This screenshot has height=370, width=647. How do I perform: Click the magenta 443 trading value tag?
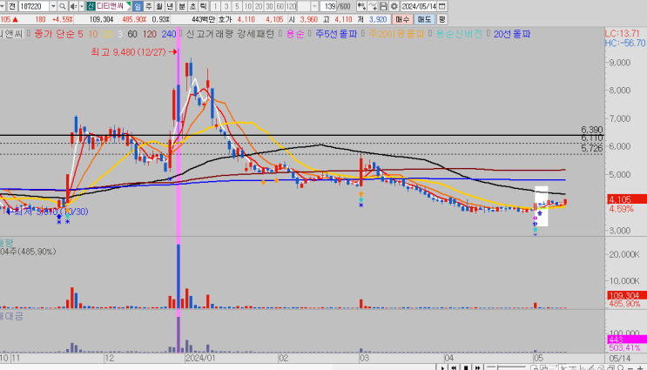click(x=627, y=340)
